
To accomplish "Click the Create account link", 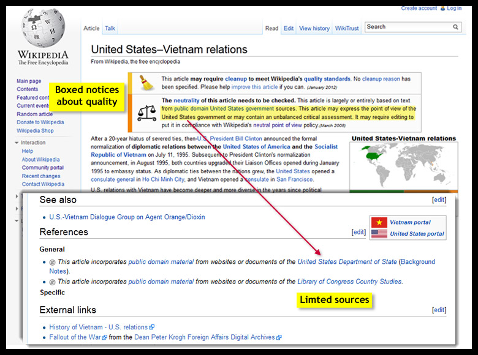I will pos(420,9).
